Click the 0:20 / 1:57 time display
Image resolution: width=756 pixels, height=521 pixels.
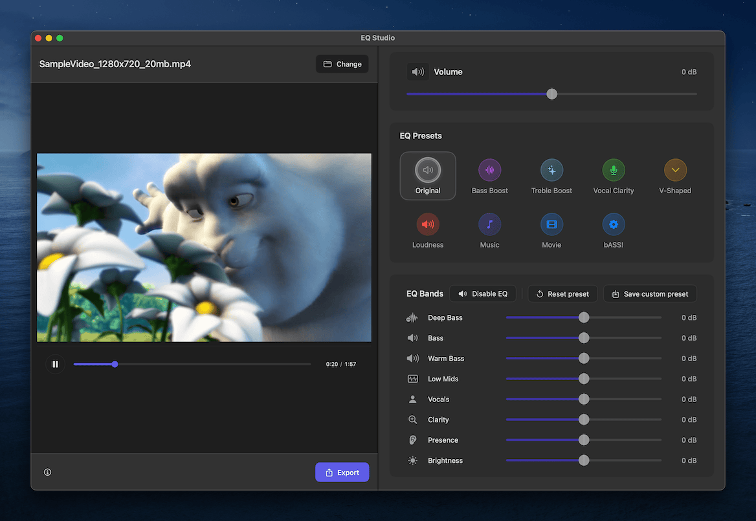341,365
